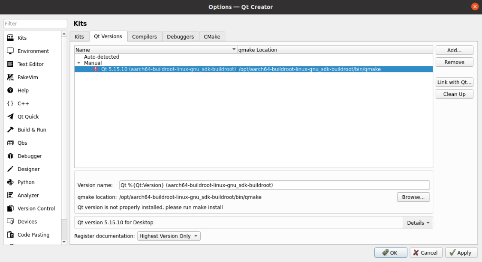482x262 pixels.
Task: Click the Name column sort arrow
Action: pos(234,50)
